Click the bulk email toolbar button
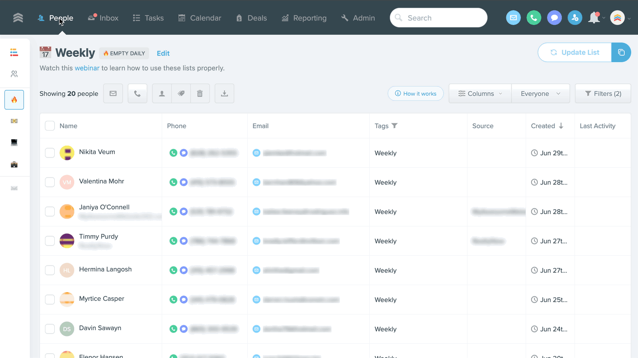 [x=113, y=93]
